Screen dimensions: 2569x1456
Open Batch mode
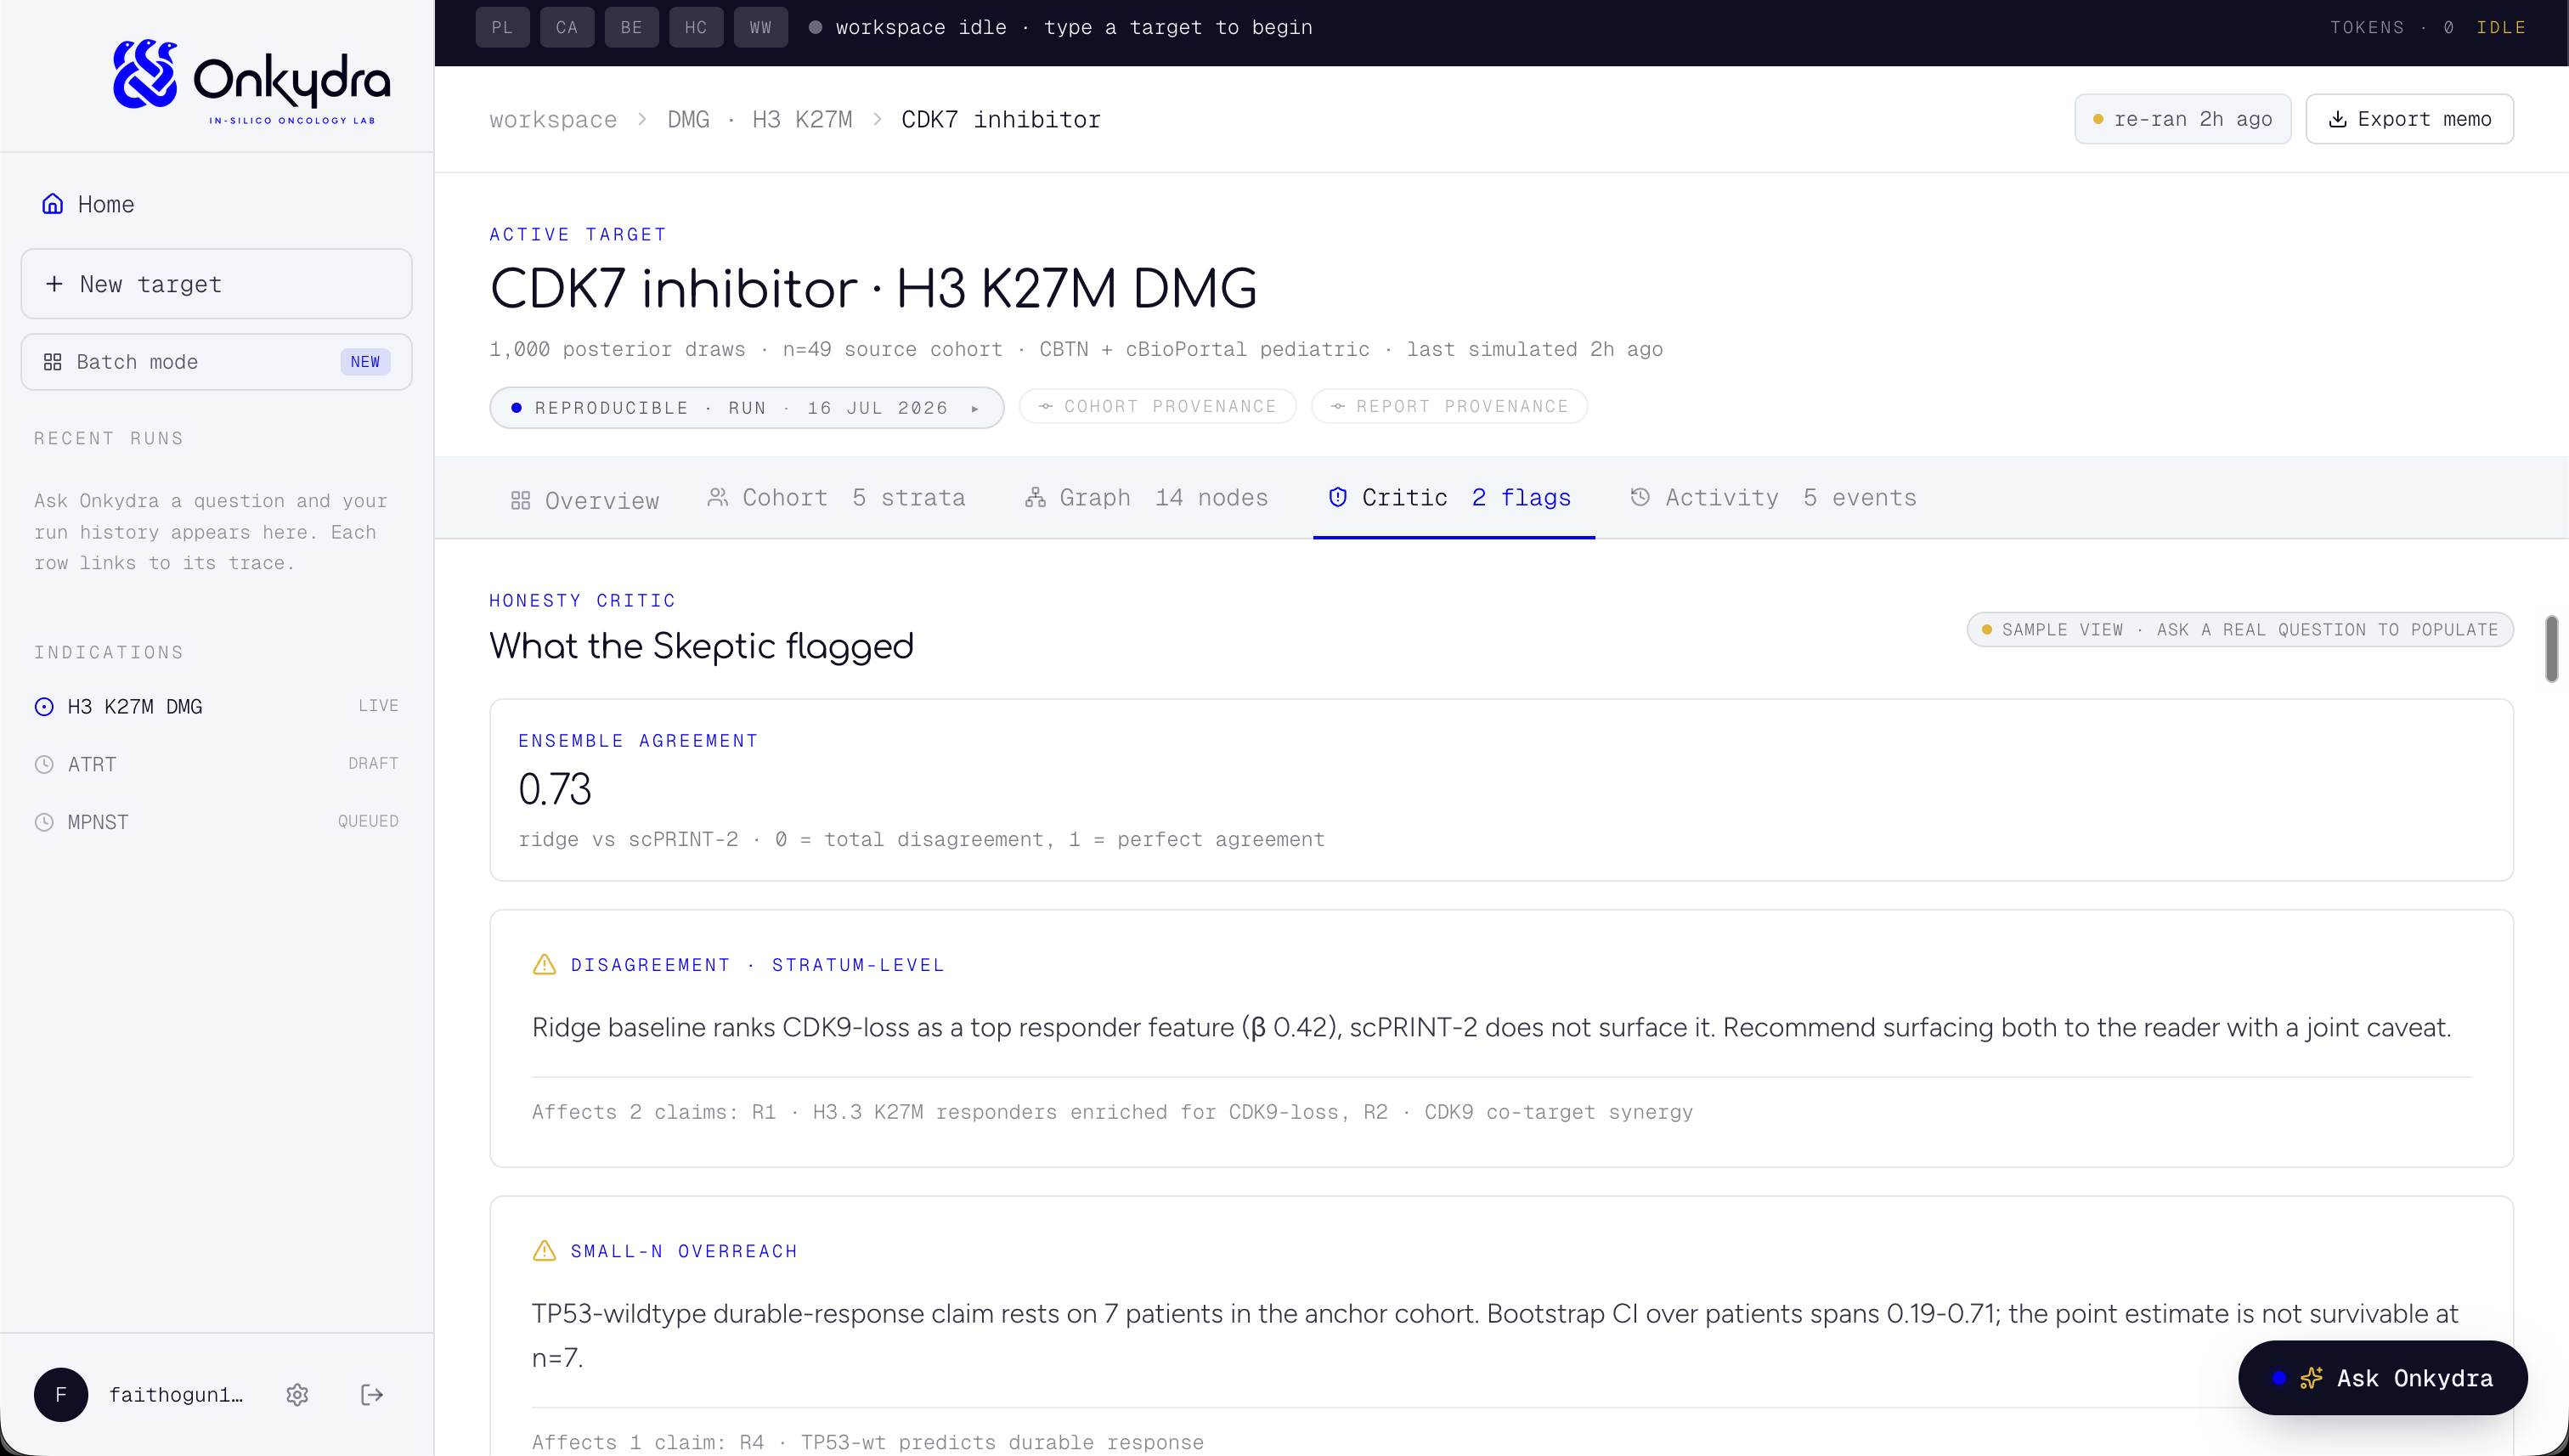pyautogui.click(x=216, y=362)
